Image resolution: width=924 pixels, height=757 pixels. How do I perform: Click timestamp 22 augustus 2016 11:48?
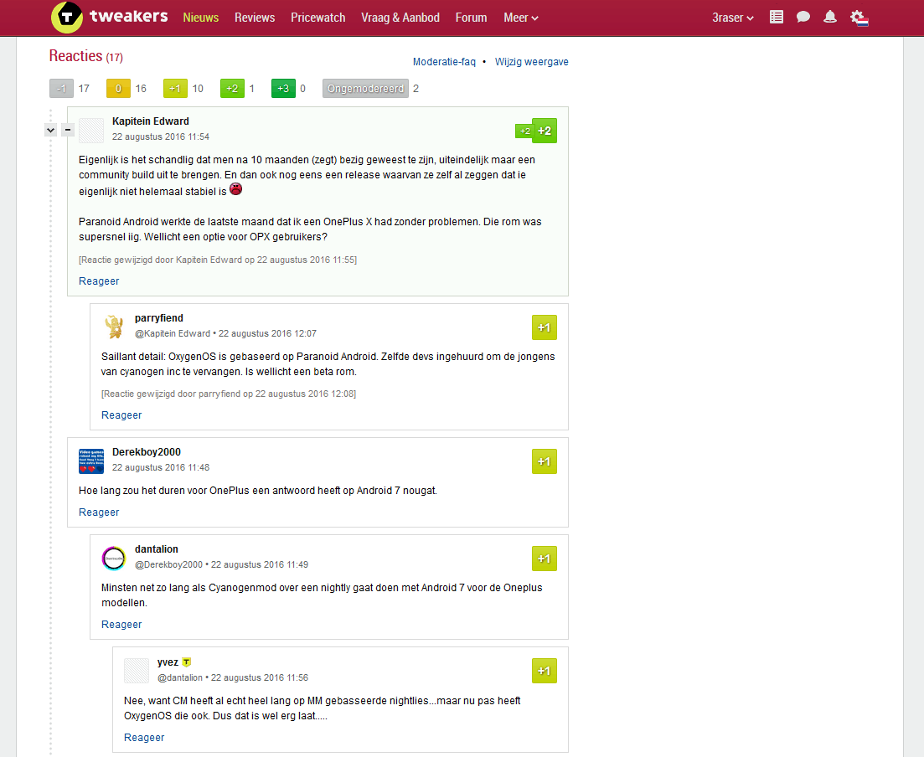coord(161,467)
